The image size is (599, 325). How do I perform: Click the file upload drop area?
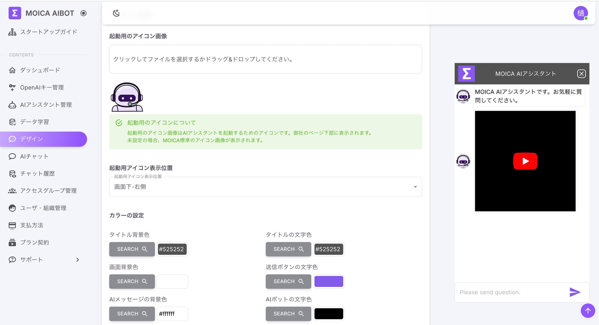[265, 59]
